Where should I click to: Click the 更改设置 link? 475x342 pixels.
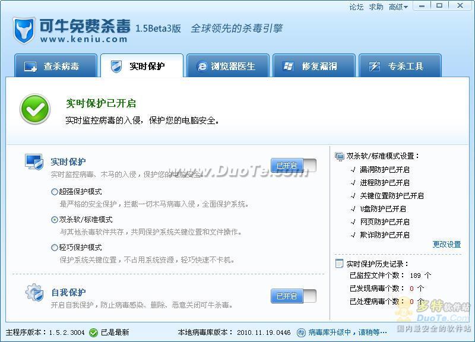pos(446,244)
